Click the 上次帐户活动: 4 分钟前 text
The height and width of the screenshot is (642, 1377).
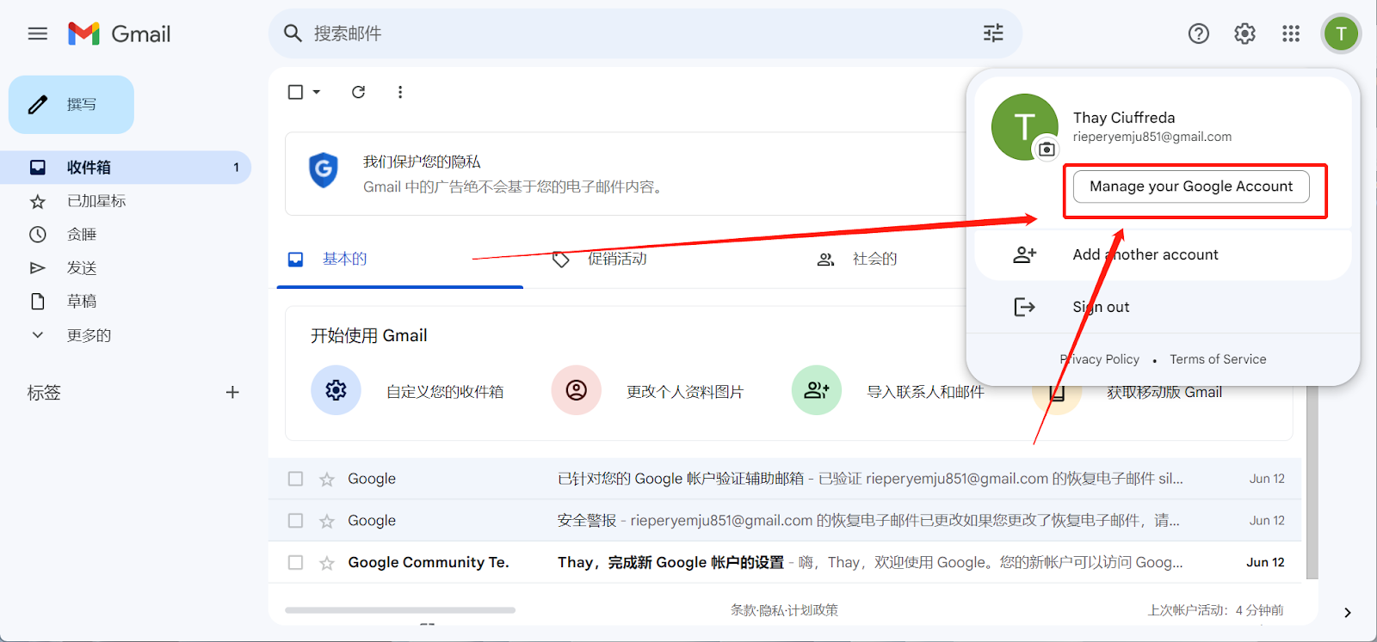click(1215, 610)
